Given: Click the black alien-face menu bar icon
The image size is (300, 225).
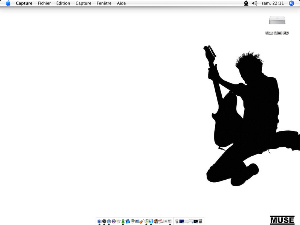Looking at the screenshot, I should click(246, 3).
